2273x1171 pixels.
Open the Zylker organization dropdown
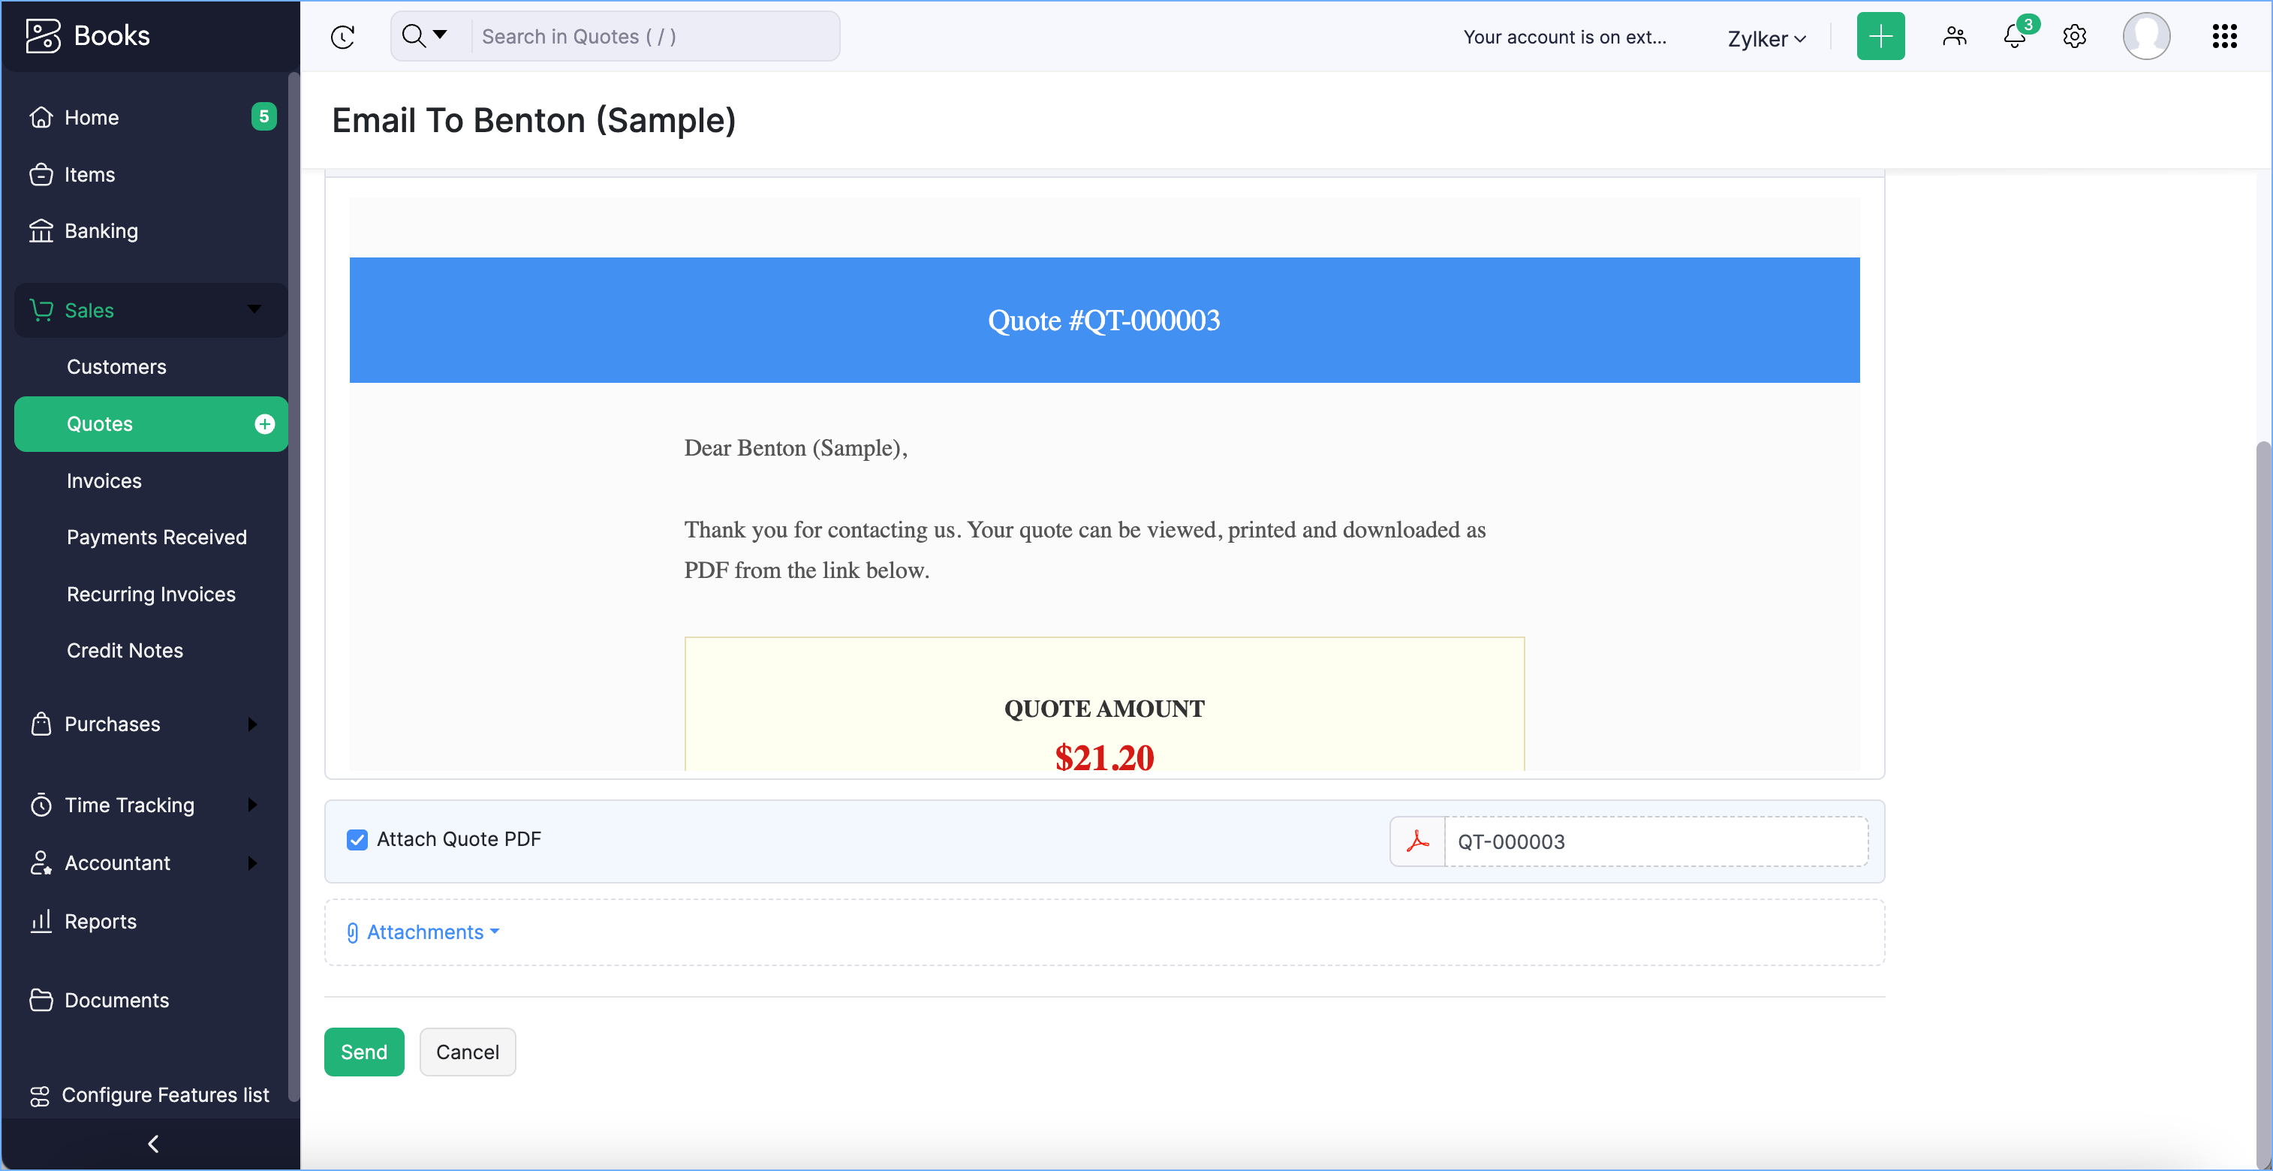[1766, 38]
